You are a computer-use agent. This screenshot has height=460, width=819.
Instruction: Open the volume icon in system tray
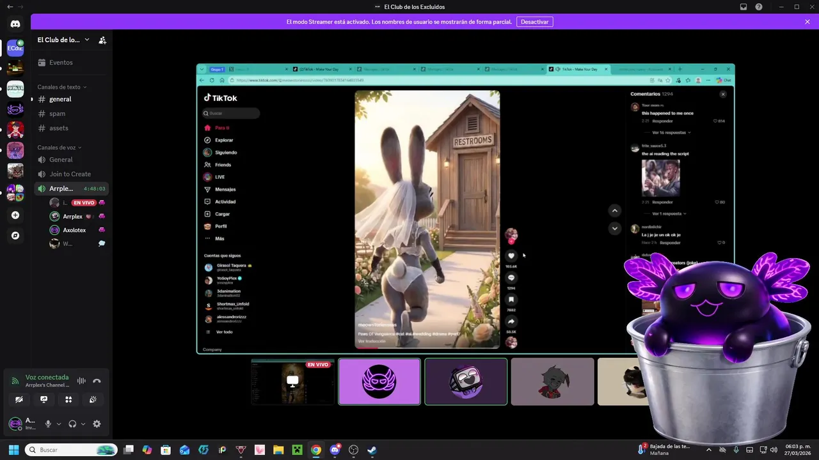[x=774, y=450]
